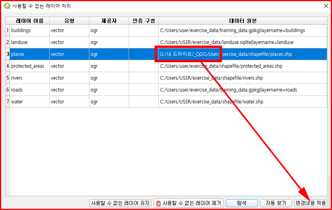Select the roads layer name cell
Screen dimensions: 332x210
[x=29, y=90]
